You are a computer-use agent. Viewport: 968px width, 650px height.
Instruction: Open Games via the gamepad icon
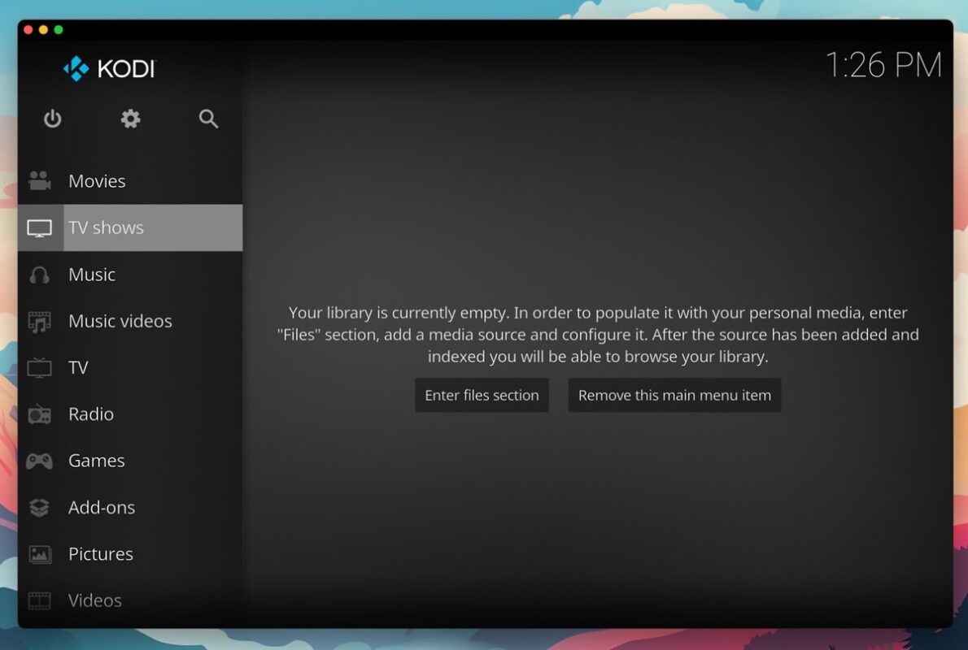pyautogui.click(x=39, y=460)
